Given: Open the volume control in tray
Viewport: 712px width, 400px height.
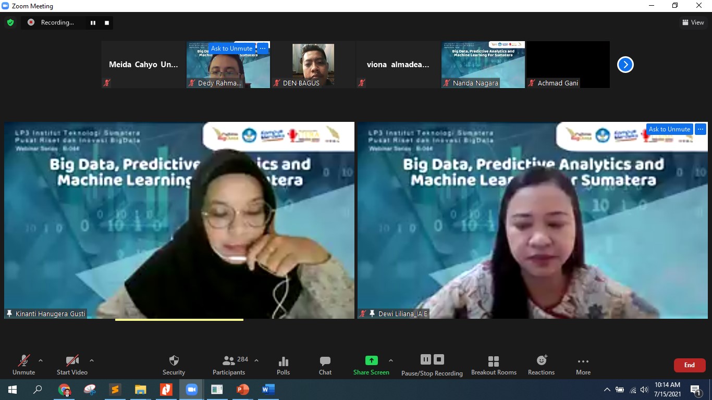Looking at the screenshot, I should pyautogui.click(x=645, y=390).
